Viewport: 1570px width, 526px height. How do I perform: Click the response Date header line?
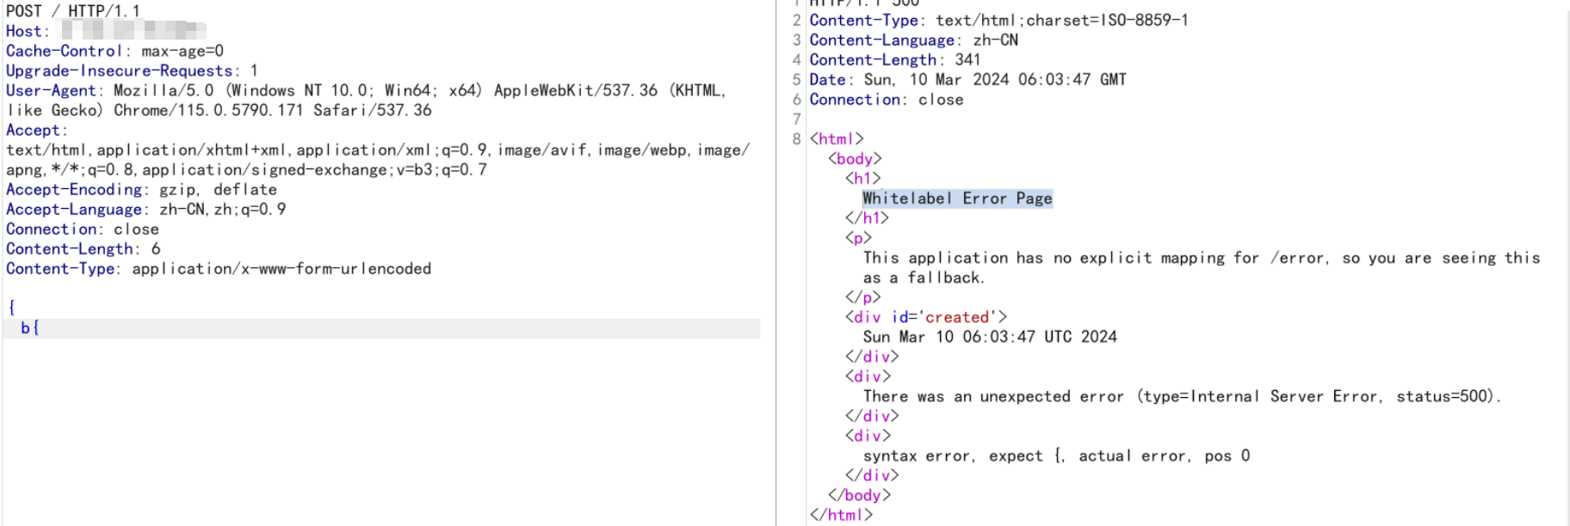point(967,80)
